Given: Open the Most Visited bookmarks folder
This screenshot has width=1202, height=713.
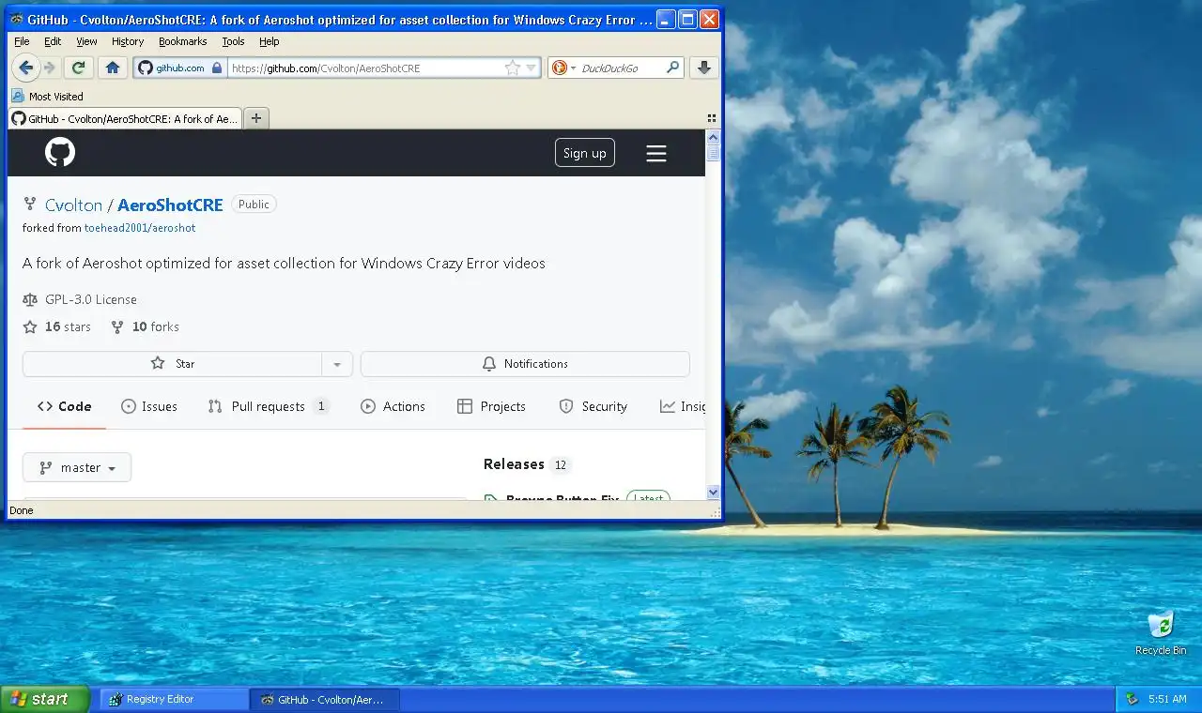Looking at the screenshot, I should pyautogui.click(x=48, y=96).
